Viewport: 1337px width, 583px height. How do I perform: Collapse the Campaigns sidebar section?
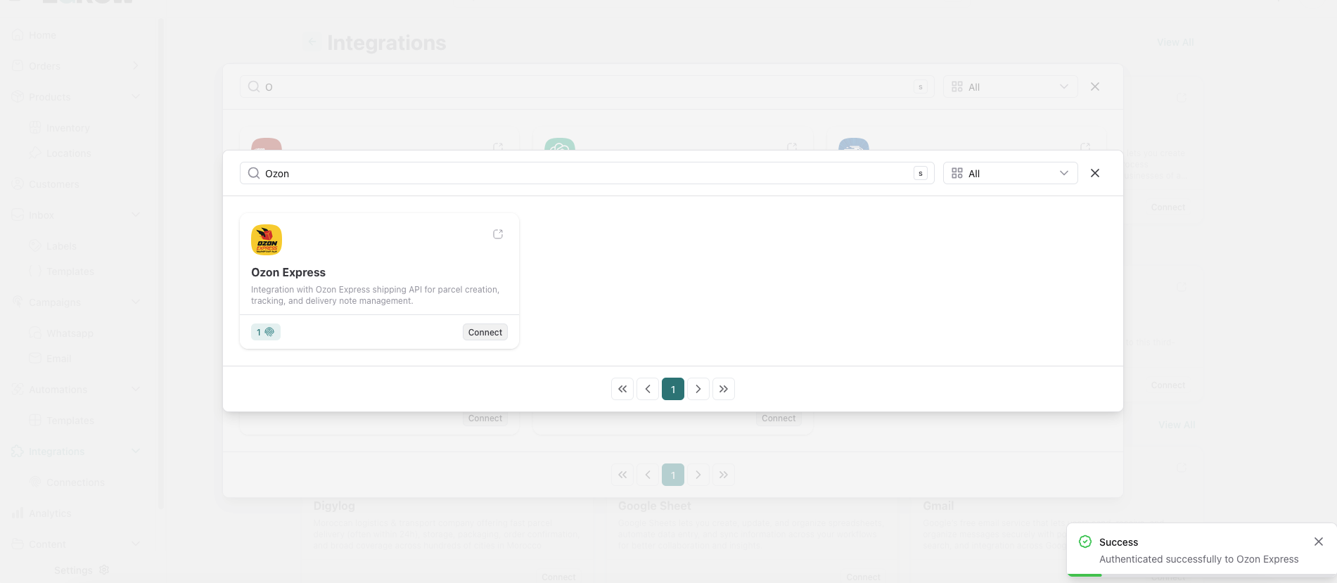[136, 302]
